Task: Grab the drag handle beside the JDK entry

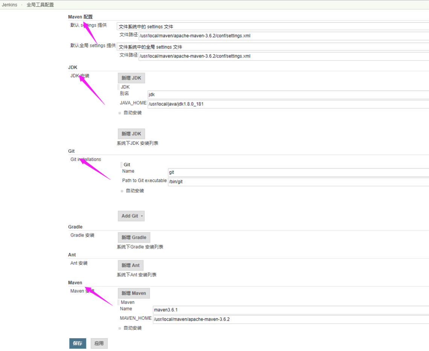Action: tap(119, 87)
